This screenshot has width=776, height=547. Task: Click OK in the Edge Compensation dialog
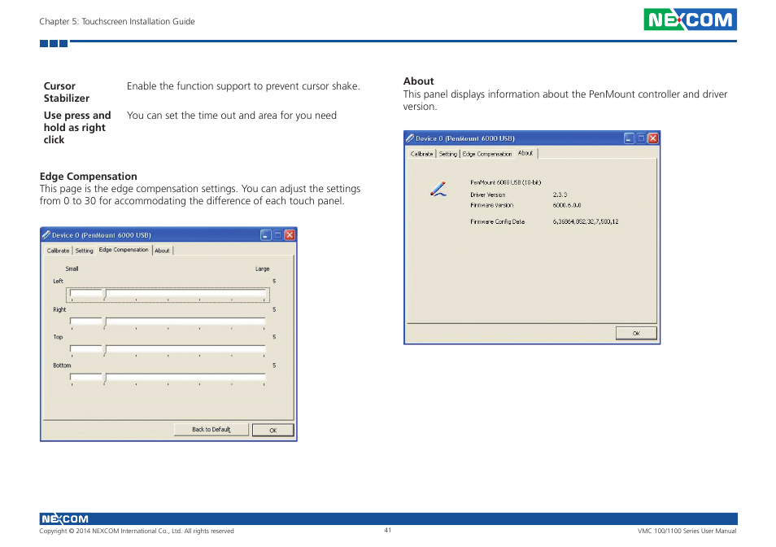pos(272,430)
